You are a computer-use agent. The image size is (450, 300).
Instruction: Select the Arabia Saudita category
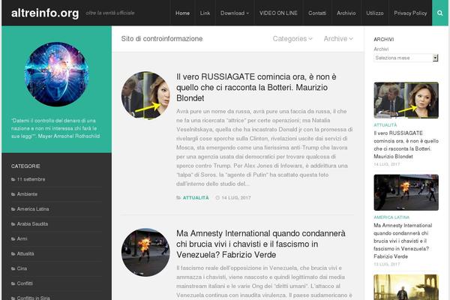(32, 224)
